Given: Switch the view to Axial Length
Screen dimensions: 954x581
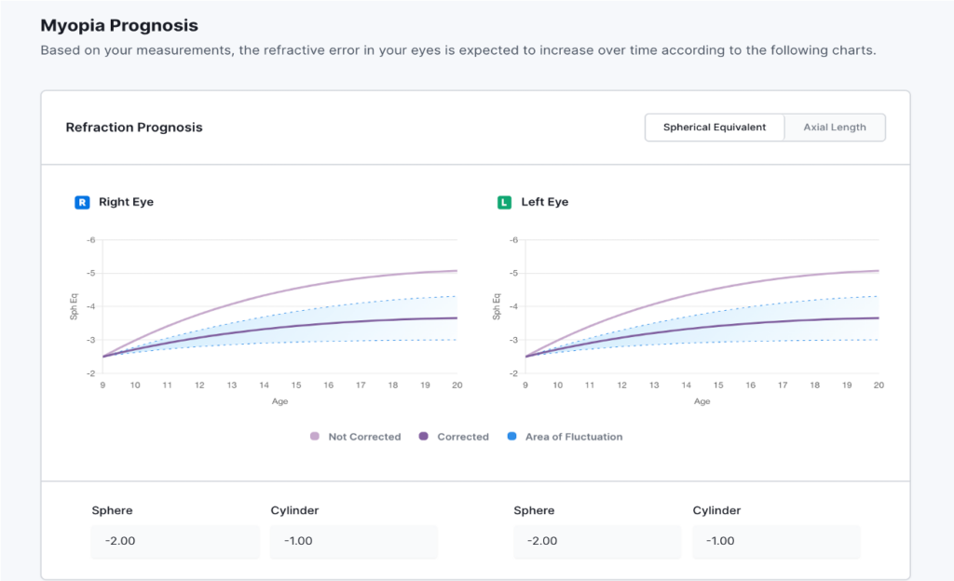Looking at the screenshot, I should tap(834, 127).
